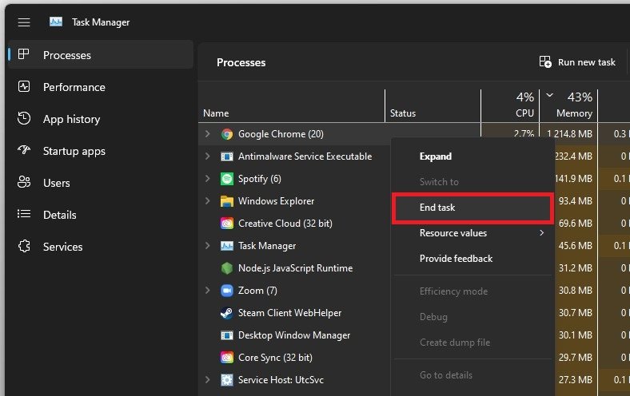This screenshot has width=630, height=396.
Task: Click the Services puzzle icon
Action: point(24,247)
